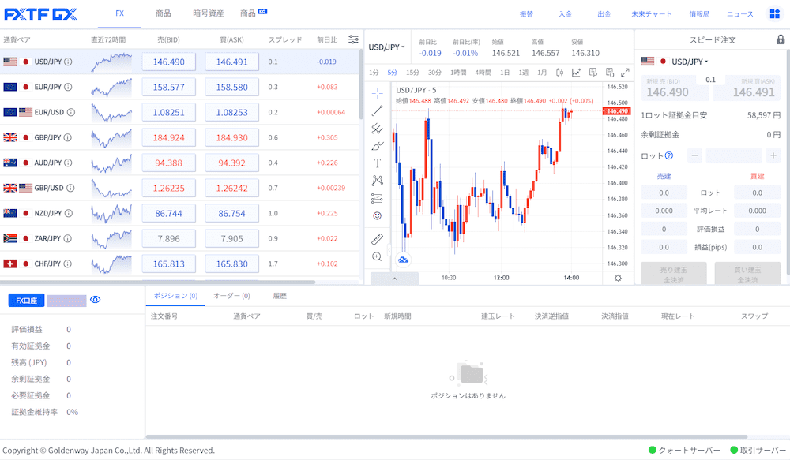Open the 未来チャート link
Image resolution: width=790 pixels, height=460 pixels.
click(652, 14)
